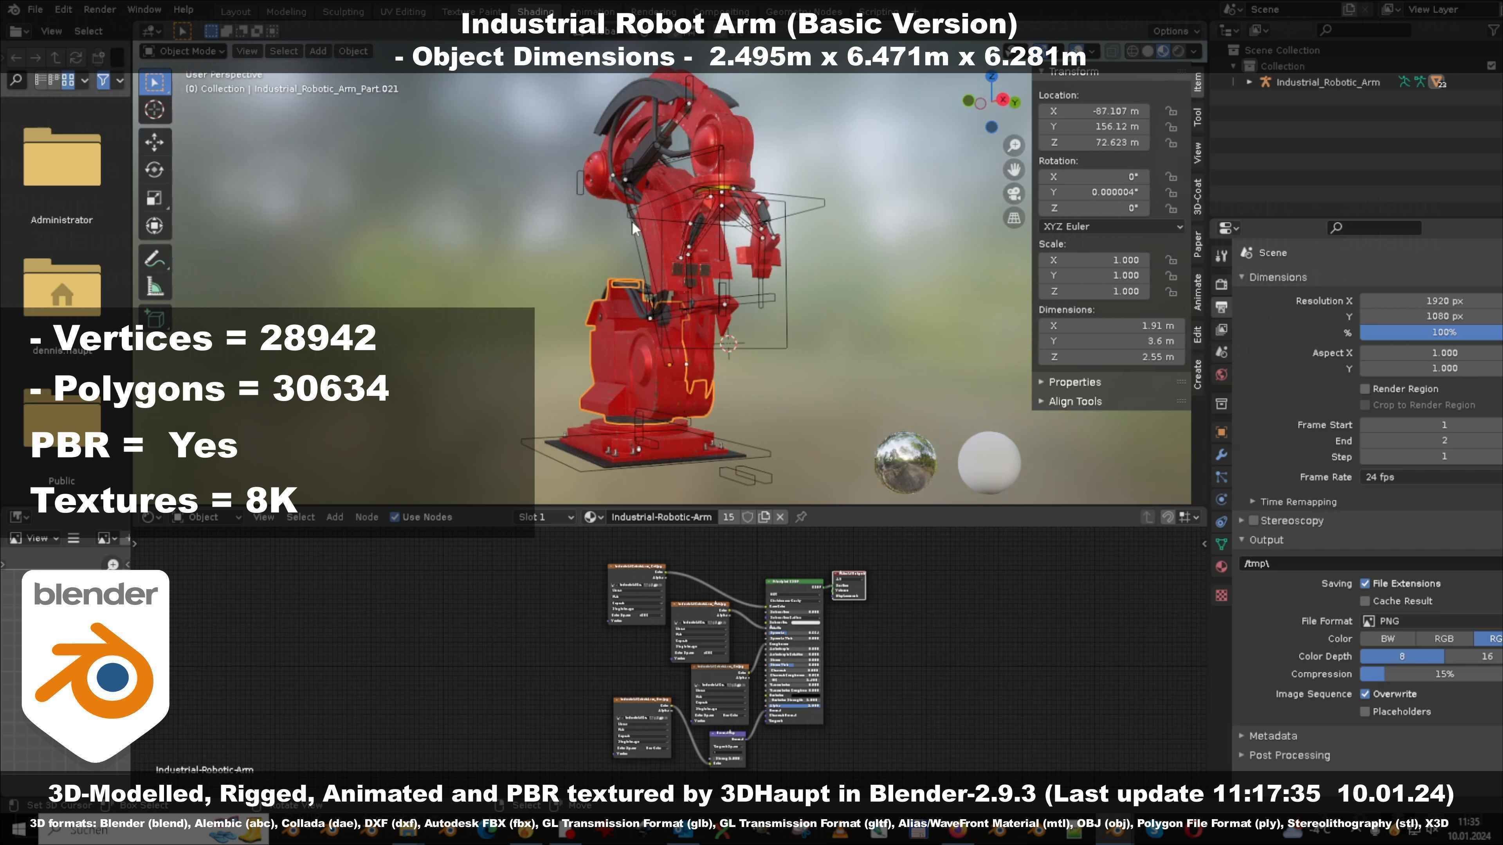Open the Texture checker properties tab
This screenshot has width=1503, height=845.
tap(1221, 595)
